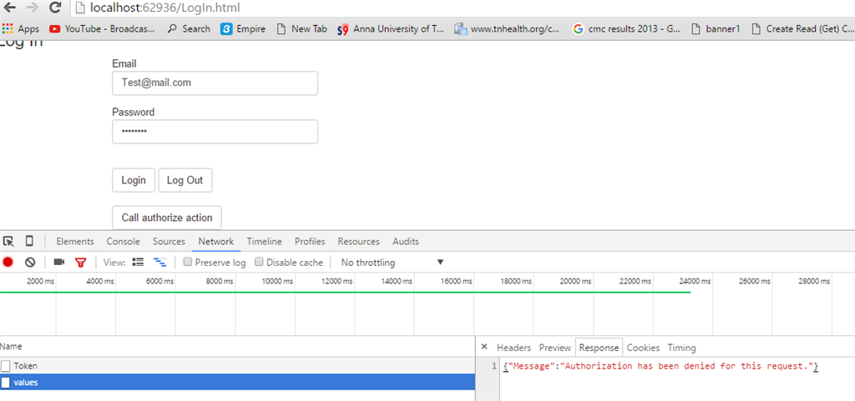Open the Create Read (Get) bookmark
This screenshot has width=855, height=401.
pos(802,29)
